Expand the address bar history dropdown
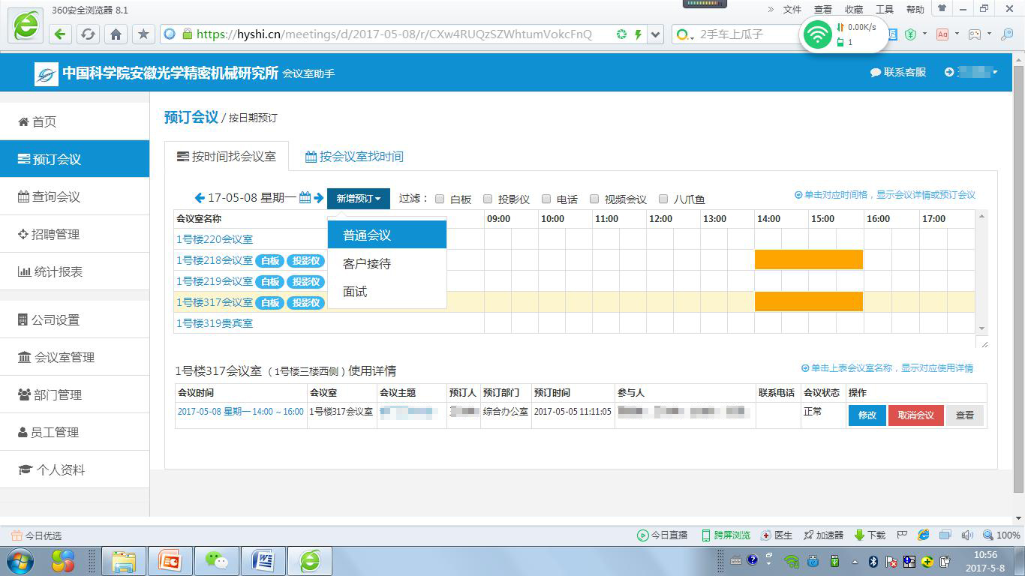Screen dimensions: 1025x576 pos(656,34)
